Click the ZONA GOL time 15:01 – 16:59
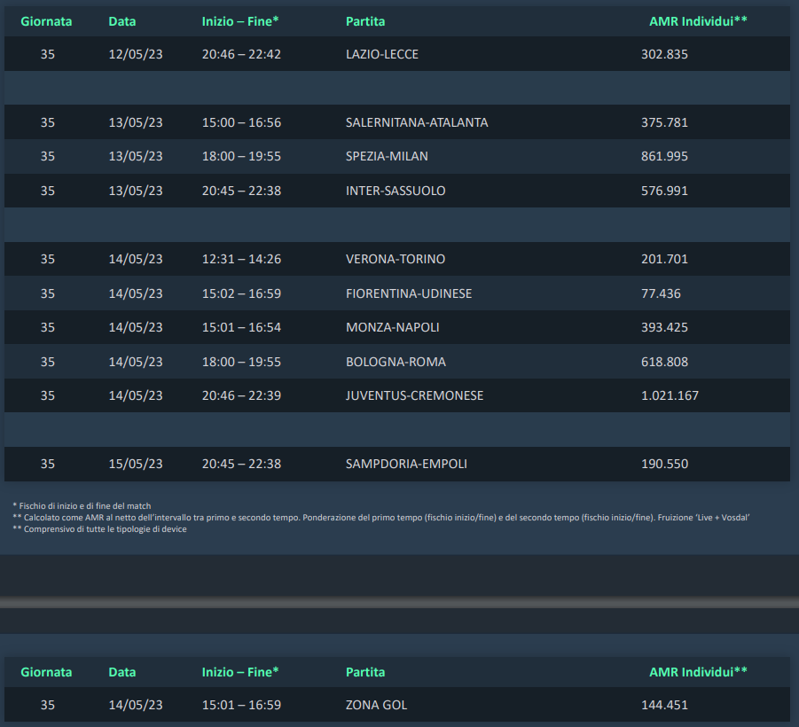799x727 pixels. tap(241, 705)
